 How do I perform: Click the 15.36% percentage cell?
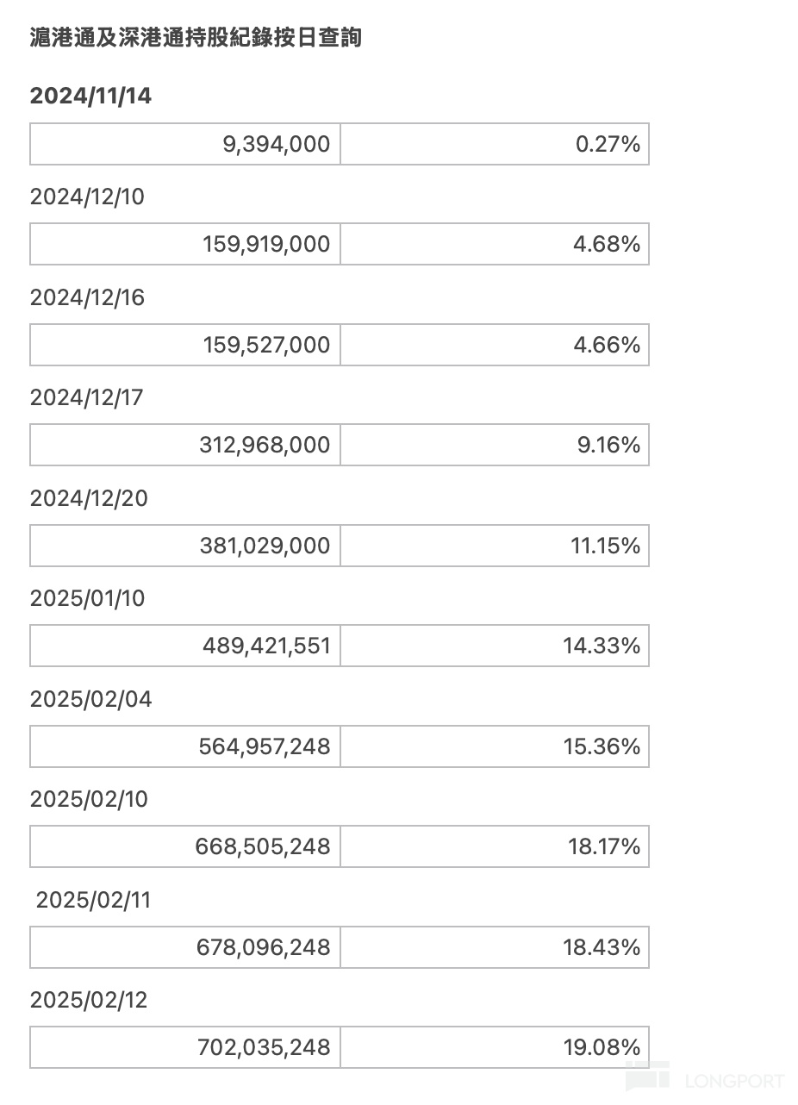(x=495, y=746)
